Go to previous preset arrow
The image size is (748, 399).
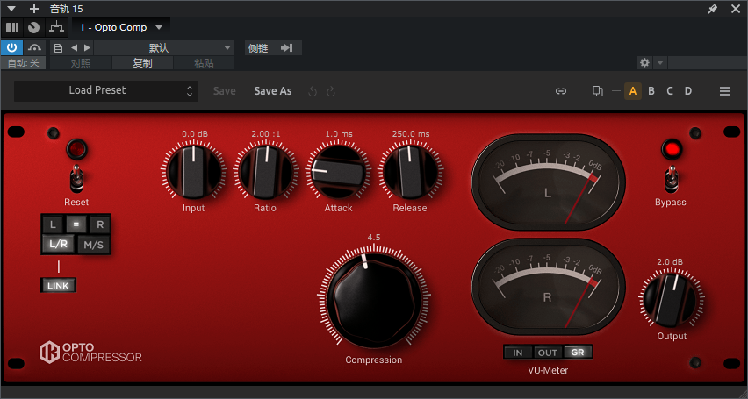pyautogui.click(x=74, y=48)
